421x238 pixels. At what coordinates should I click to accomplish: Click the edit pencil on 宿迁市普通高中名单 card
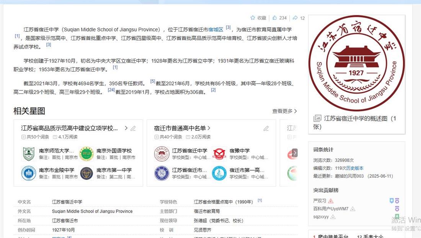pos(266,128)
